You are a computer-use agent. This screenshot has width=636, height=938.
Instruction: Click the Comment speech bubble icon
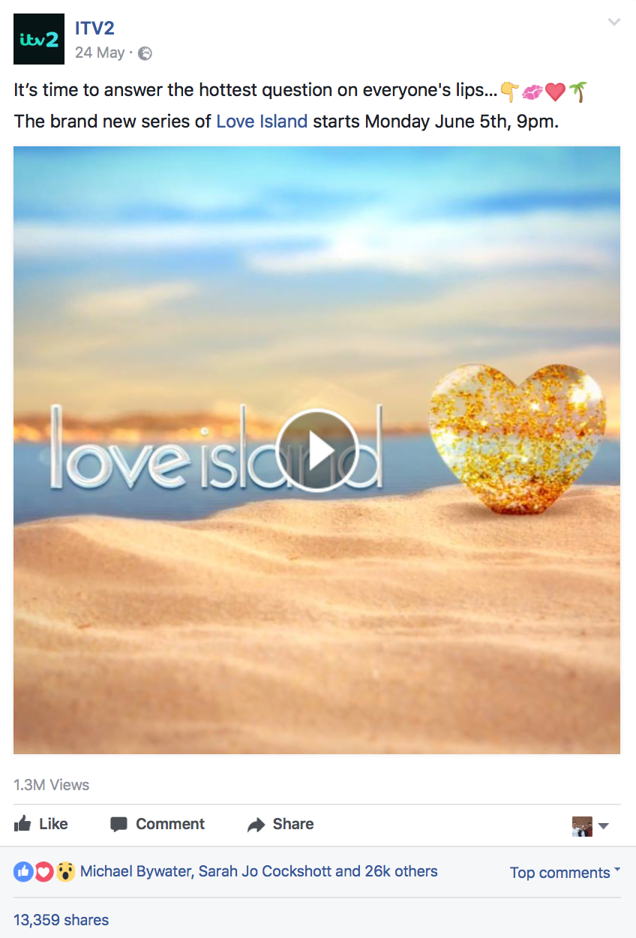click(118, 825)
